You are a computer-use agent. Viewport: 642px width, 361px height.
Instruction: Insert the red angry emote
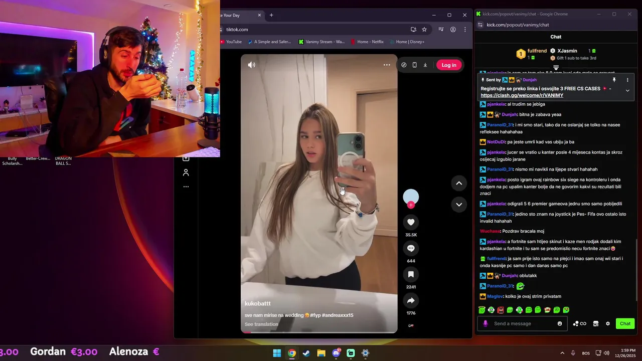tap(501, 310)
